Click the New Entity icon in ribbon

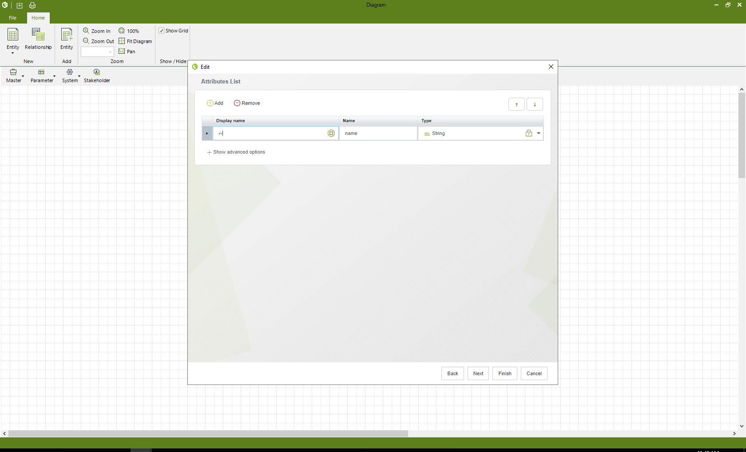[x=13, y=35]
